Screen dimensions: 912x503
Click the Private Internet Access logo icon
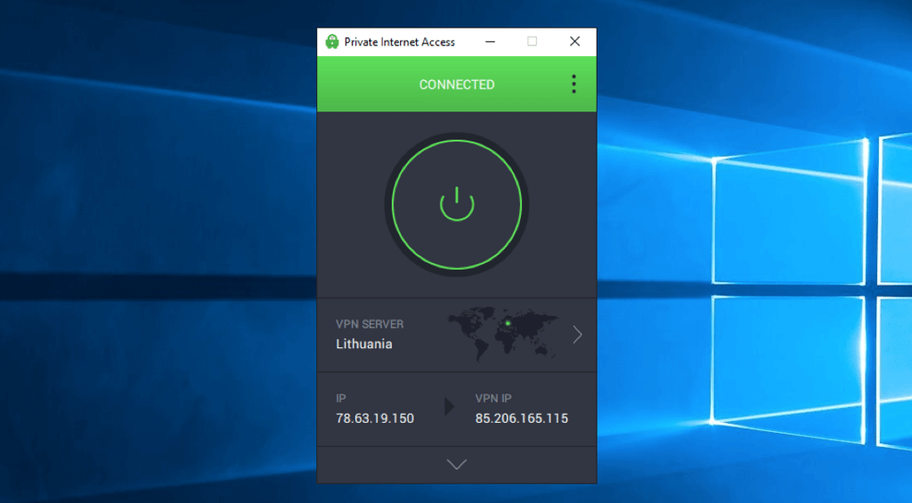click(332, 42)
